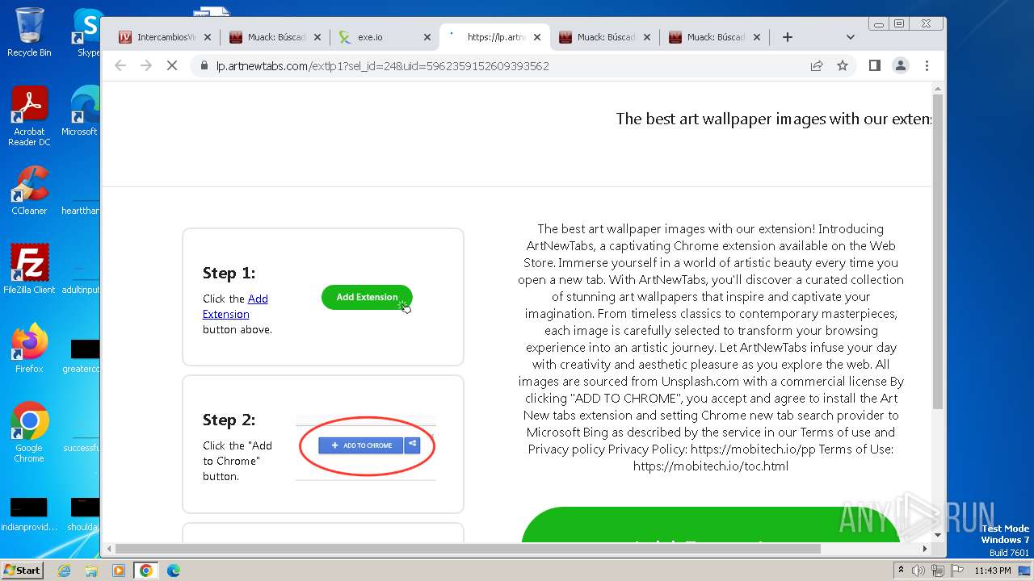Open Chrome side panel
The image size is (1034, 581).
pos(875,66)
